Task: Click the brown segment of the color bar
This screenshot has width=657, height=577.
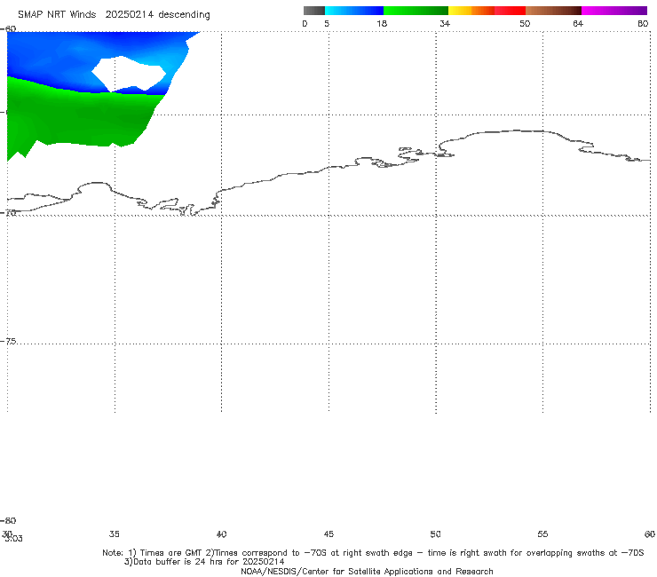Action: click(553, 11)
